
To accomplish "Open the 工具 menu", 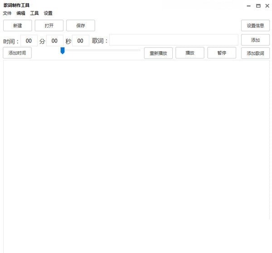I will [34, 13].
